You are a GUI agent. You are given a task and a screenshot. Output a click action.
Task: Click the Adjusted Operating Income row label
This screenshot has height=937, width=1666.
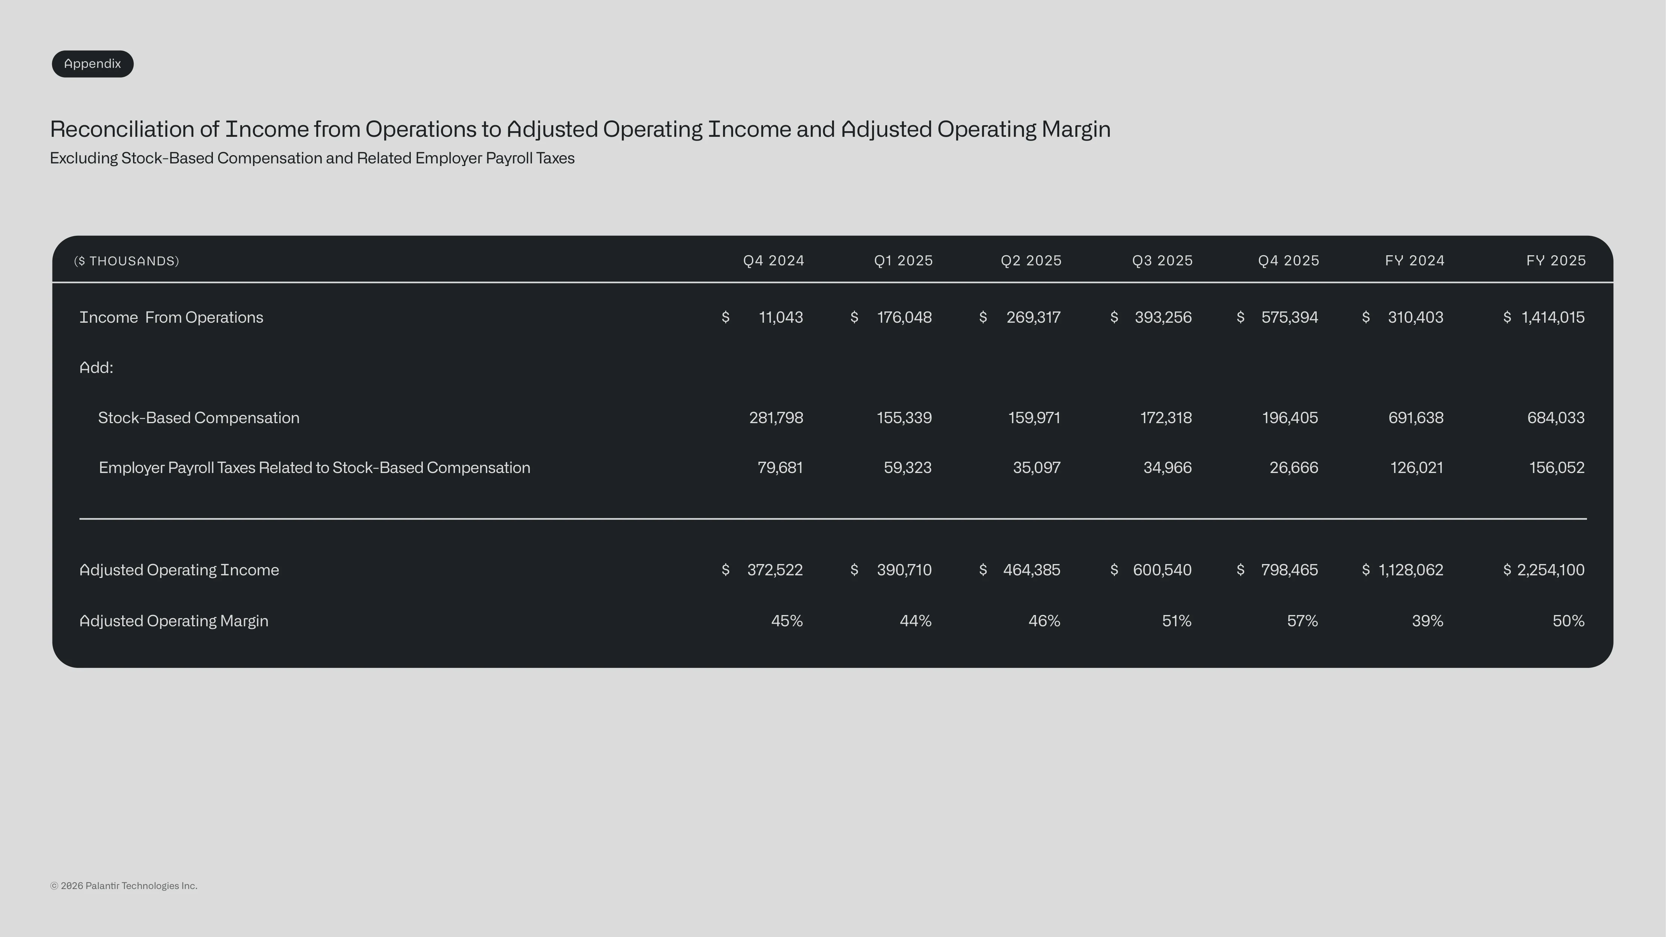click(x=179, y=570)
